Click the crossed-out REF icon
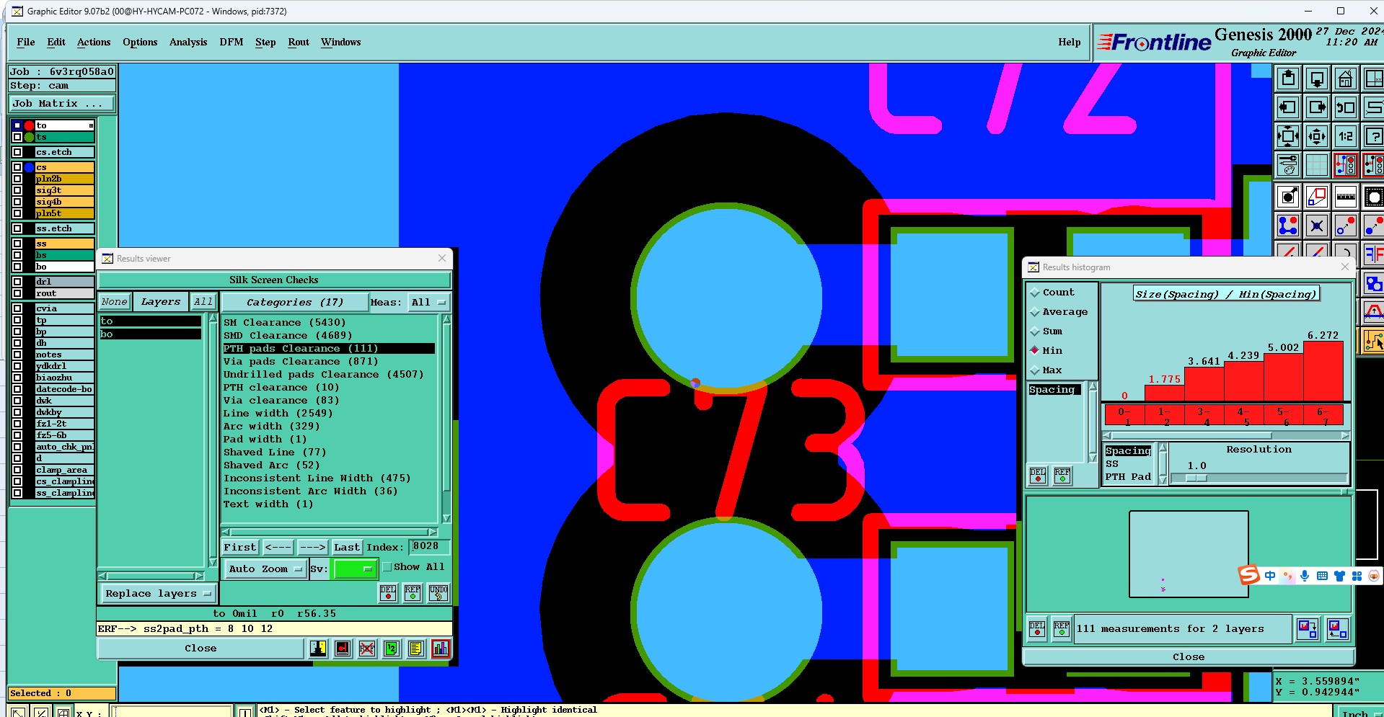This screenshot has width=1384, height=717. [367, 649]
